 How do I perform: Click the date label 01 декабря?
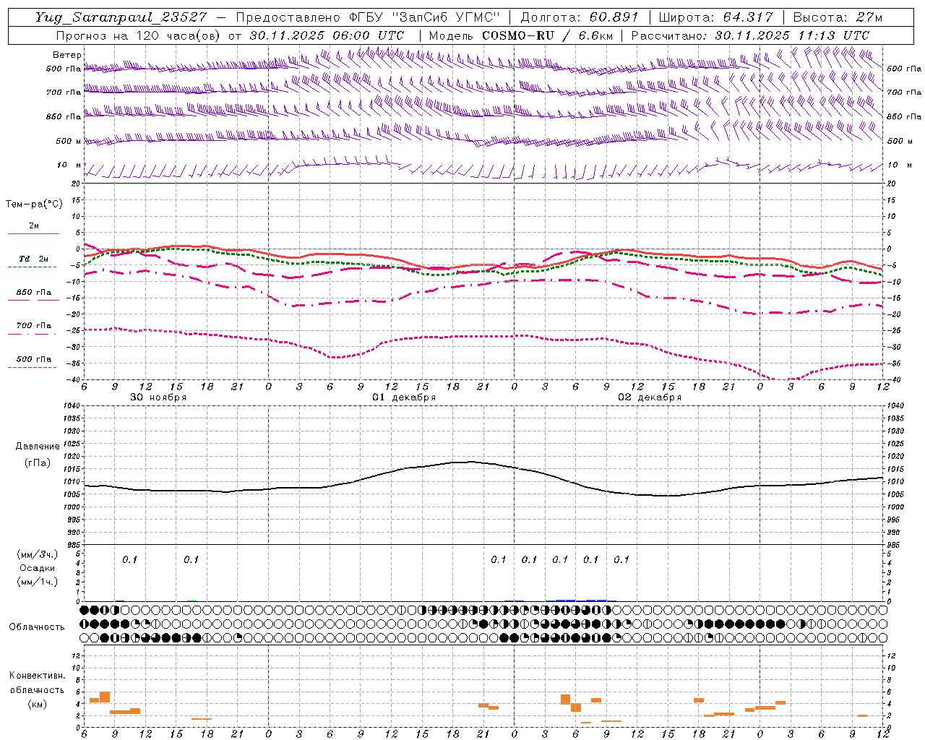404,397
